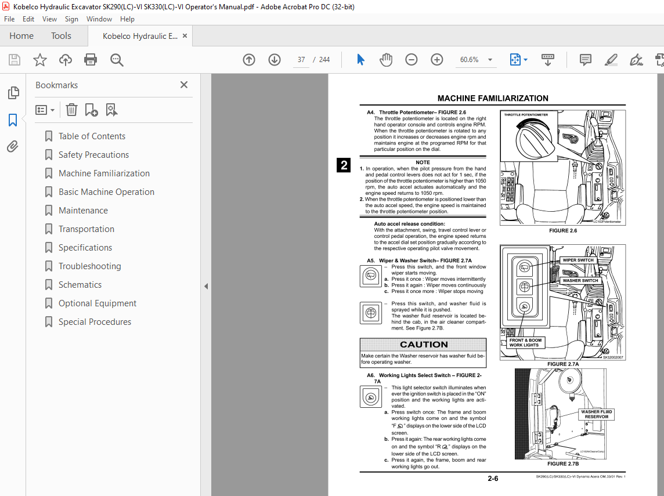664x496 pixels.
Task: Open the Window menu
Action: 99,19
